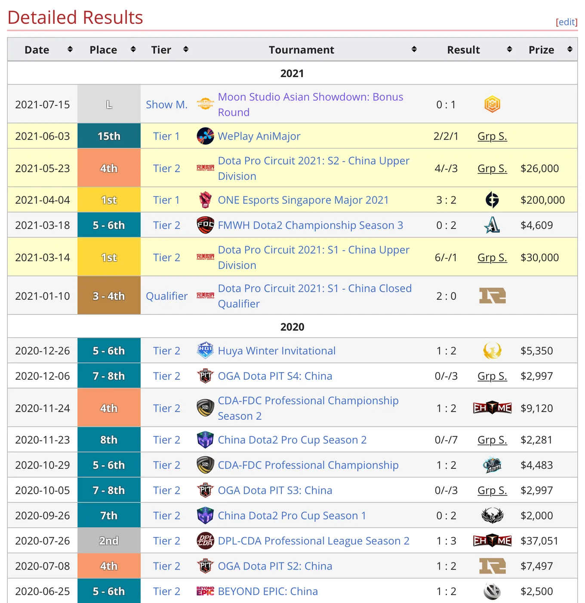Viewport: 585px width, 603px height.
Task: Click Grp S. in the OGA Dota PIT S4 row
Action: (492, 376)
